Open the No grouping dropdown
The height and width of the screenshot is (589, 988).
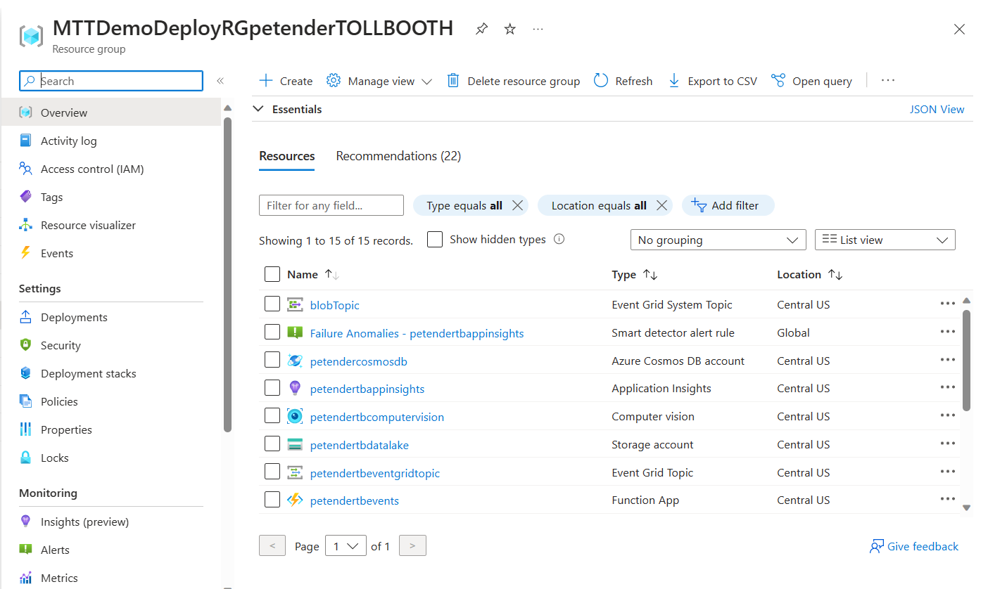coord(718,240)
